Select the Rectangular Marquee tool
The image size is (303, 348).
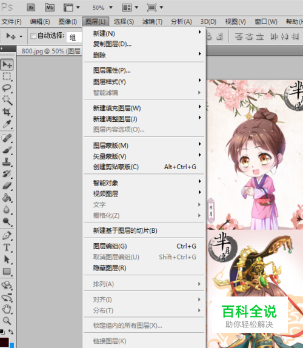7,76
